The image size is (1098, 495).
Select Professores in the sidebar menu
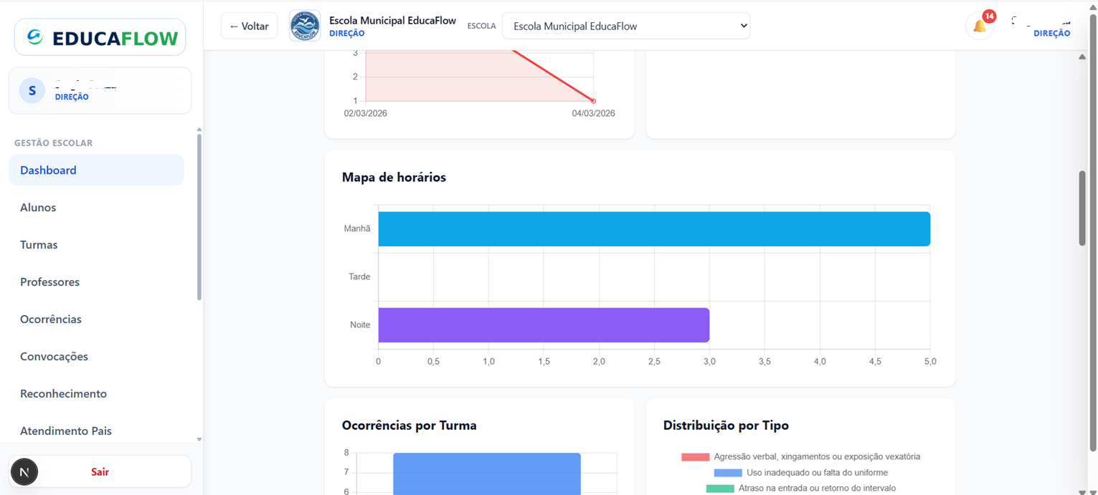click(x=49, y=282)
